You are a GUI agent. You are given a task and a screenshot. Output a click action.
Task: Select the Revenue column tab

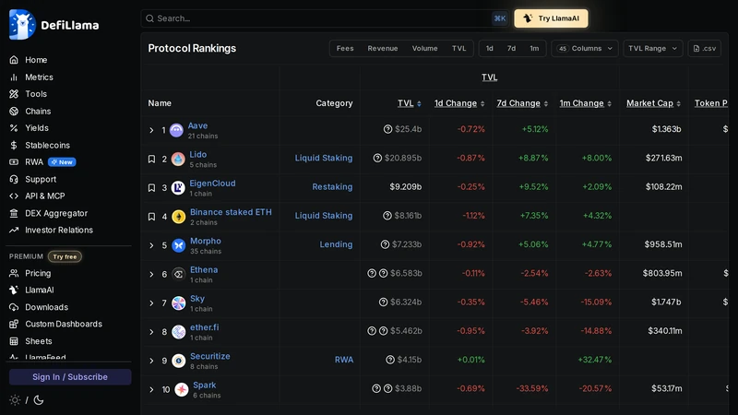[x=383, y=49]
